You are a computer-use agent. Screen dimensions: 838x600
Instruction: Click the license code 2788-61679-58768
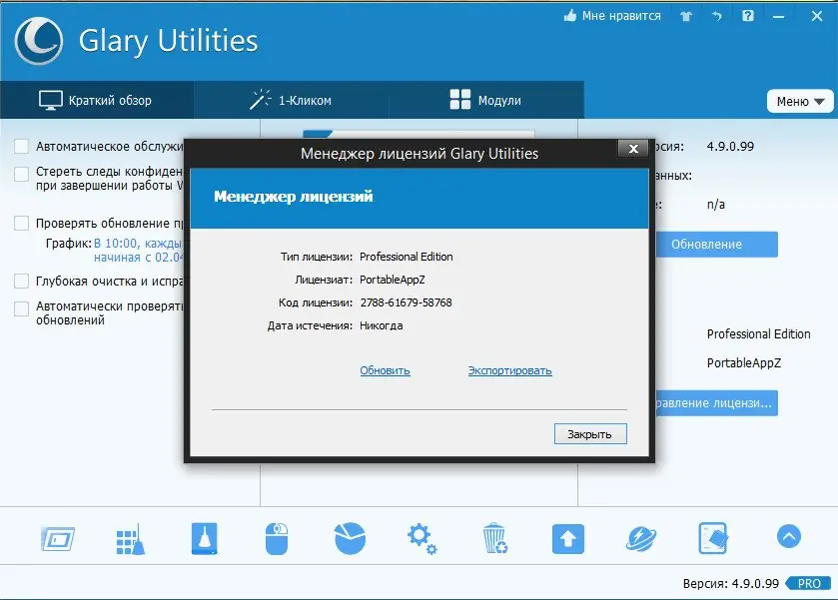pos(406,302)
